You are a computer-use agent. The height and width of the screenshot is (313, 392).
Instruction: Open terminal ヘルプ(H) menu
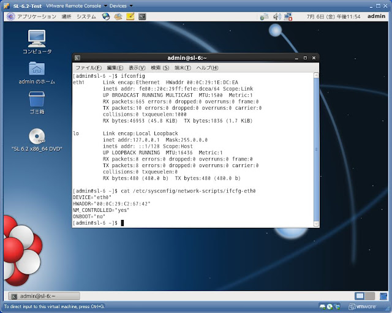(x=207, y=68)
